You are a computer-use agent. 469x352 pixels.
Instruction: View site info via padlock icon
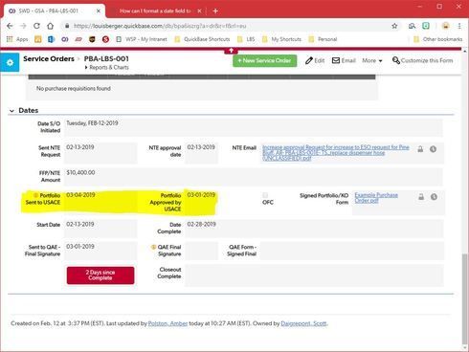coord(67,26)
